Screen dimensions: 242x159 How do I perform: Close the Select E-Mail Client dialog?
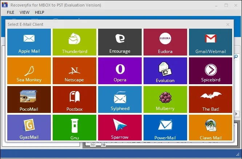coord(227,25)
